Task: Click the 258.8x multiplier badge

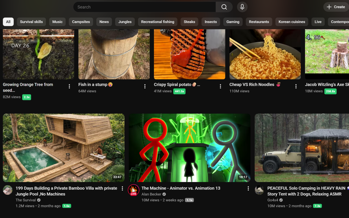Action: click(x=330, y=91)
